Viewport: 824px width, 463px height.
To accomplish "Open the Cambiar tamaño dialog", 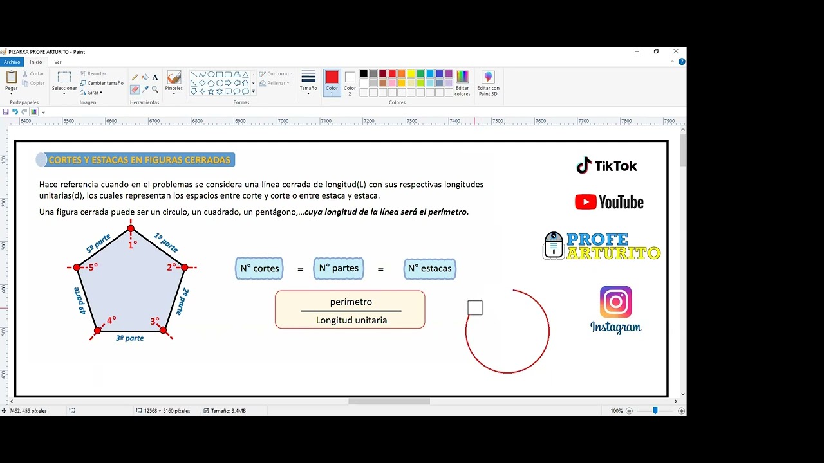I will pos(102,83).
